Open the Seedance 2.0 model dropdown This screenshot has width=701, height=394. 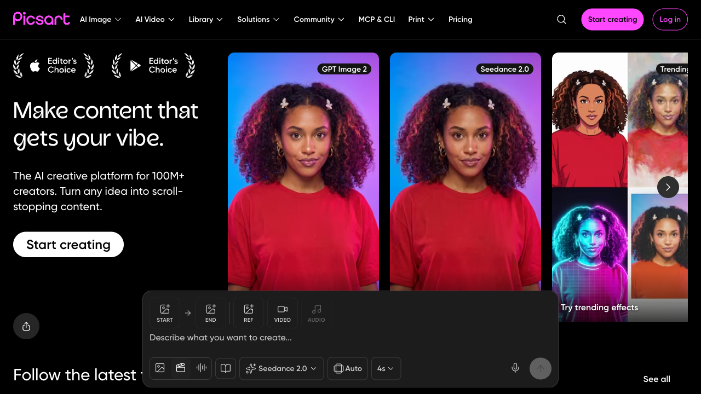(281, 368)
